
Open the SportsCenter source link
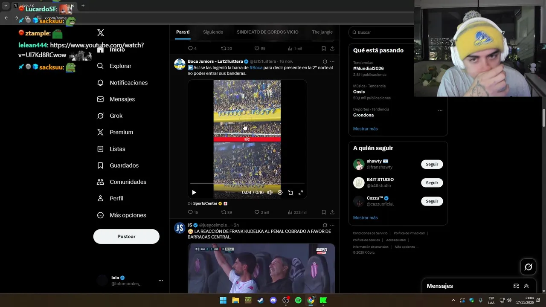point(205,203)
